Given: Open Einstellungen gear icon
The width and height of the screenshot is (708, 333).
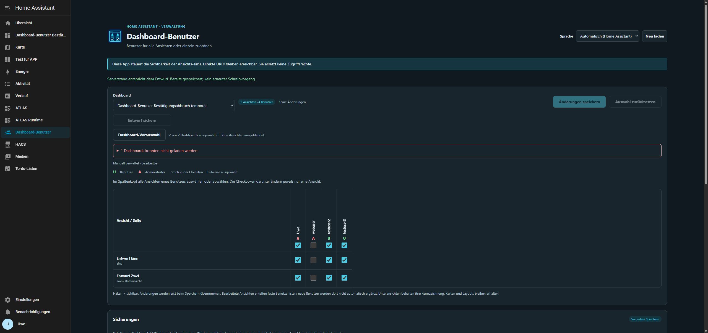Looking at the screenshot, I should click(8, 300).
